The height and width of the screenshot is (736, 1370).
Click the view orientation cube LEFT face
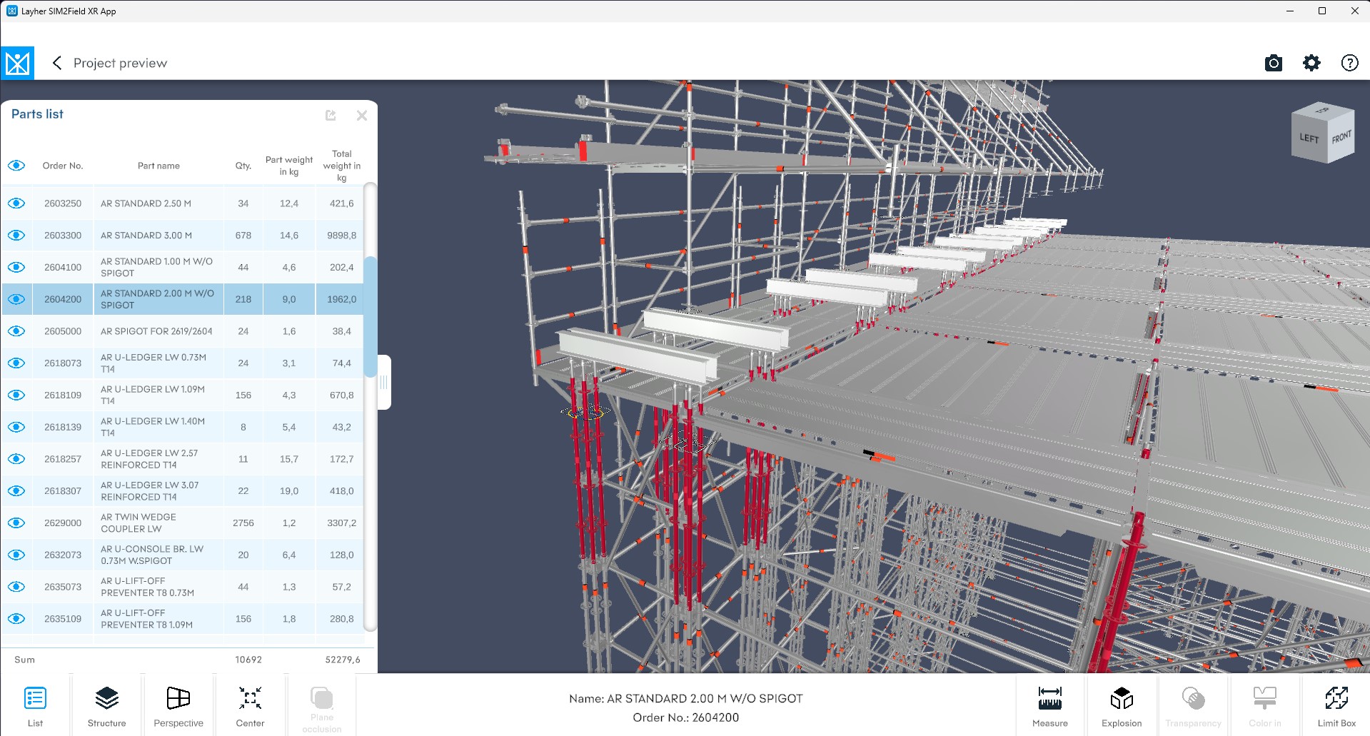1309,138
